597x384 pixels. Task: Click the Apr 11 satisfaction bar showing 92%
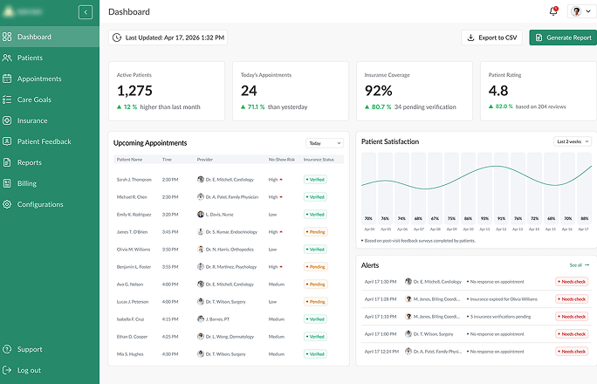(x=484, y=188)
